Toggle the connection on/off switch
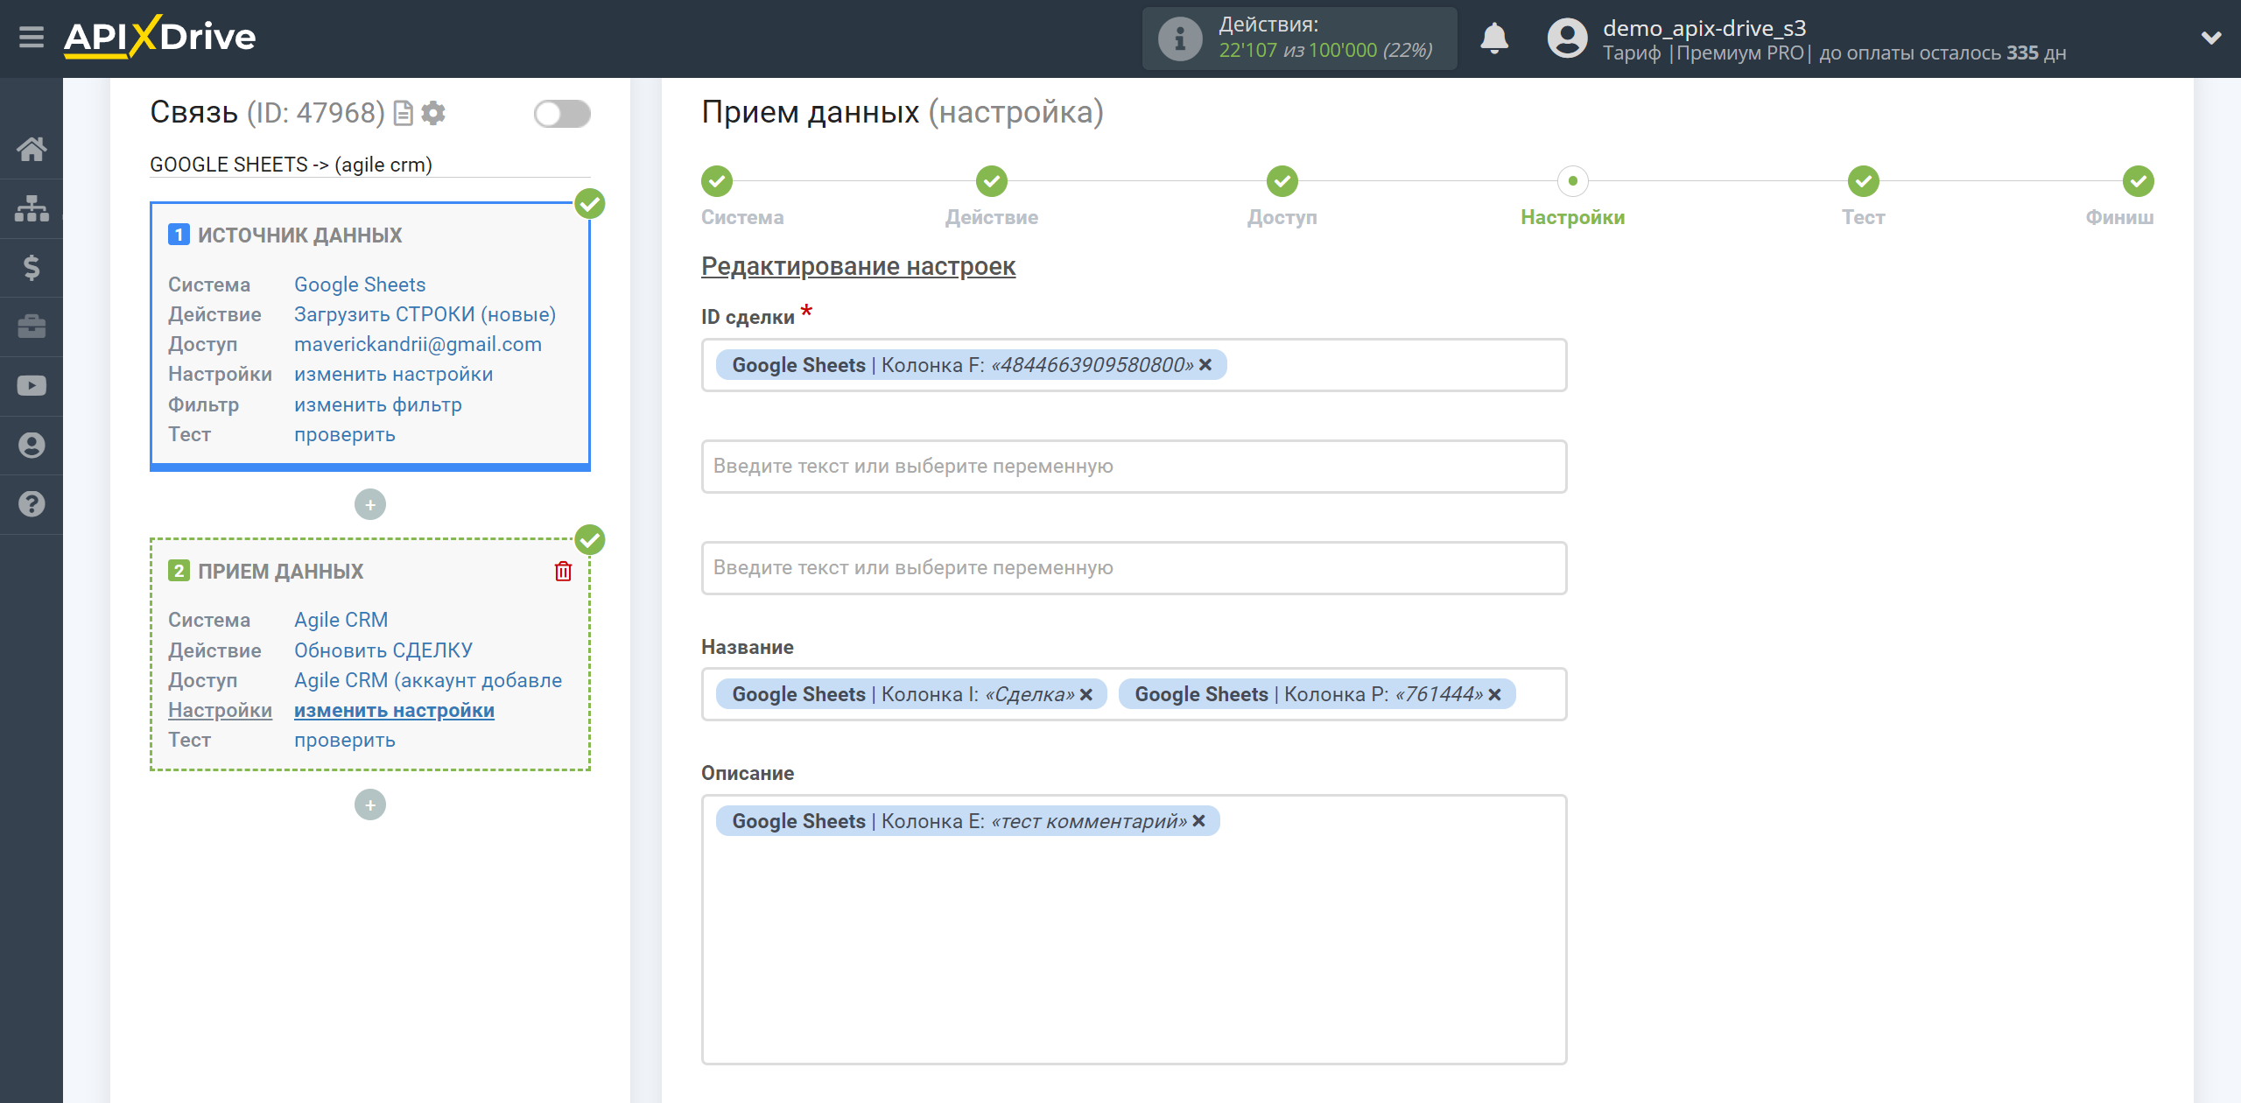This screenshot has height=1103, width=2241. point(562,114)
